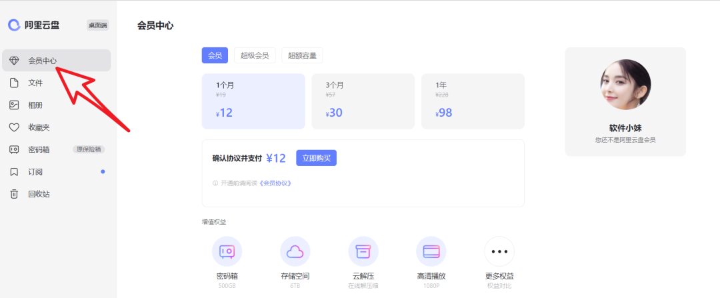Click the crossed-out ¥228 original price

[442, 95]
